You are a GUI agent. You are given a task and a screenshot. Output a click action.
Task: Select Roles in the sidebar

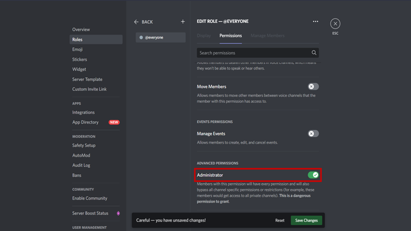pyautogui.click(x=96, y=40)
